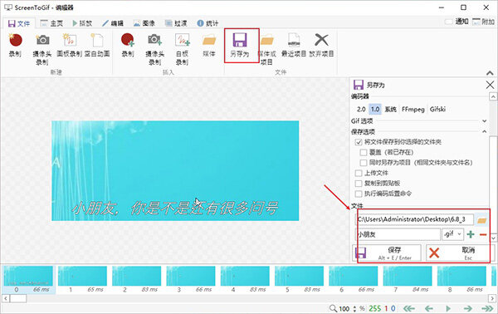Enable 同时另存为项目 checkbox

tap(364, 163)
